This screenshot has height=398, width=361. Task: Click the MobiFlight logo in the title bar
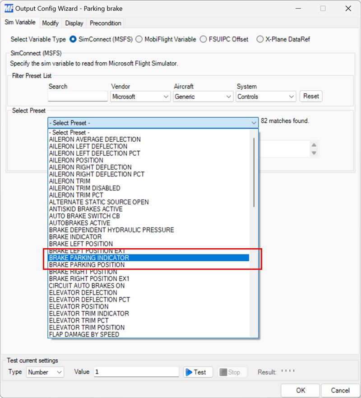(x=9, y=8)
